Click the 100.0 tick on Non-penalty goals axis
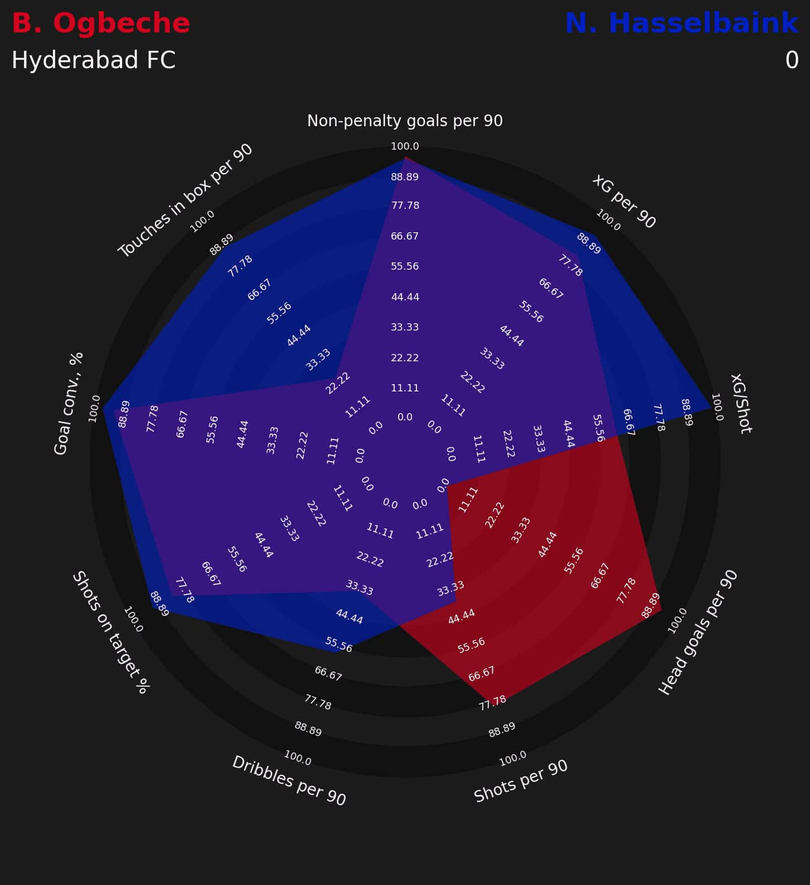 pyautogui.click(x=405, y=146)
